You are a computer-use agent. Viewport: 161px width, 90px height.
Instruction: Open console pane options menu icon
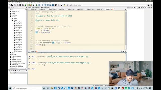pyautogui.click(x=126, y=52)
